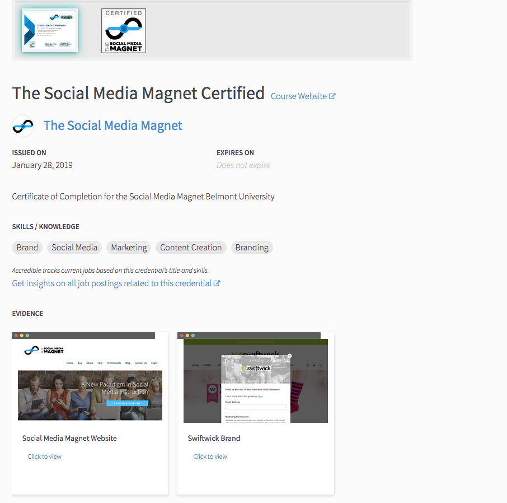Click the EVIDENCE section heading
The image size is (507, 503).
27,313
